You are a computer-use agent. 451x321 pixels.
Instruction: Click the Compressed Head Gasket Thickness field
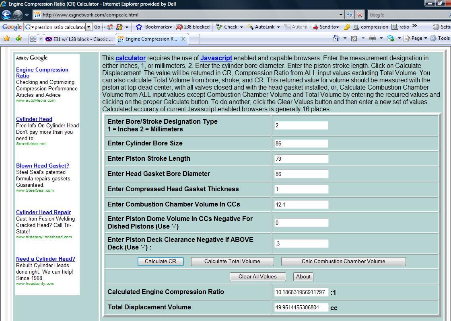pos(301,189)
